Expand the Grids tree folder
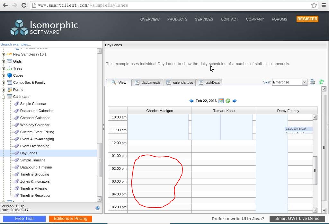Screen dimensions: 329x224 [3, 61]
